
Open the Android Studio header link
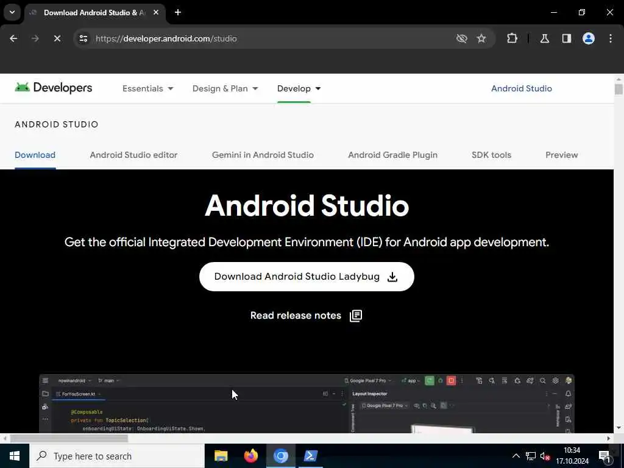pyautogui.click(x=522, y=88)
